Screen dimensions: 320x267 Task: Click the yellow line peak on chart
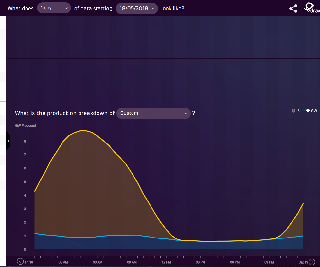pos(83,130)
